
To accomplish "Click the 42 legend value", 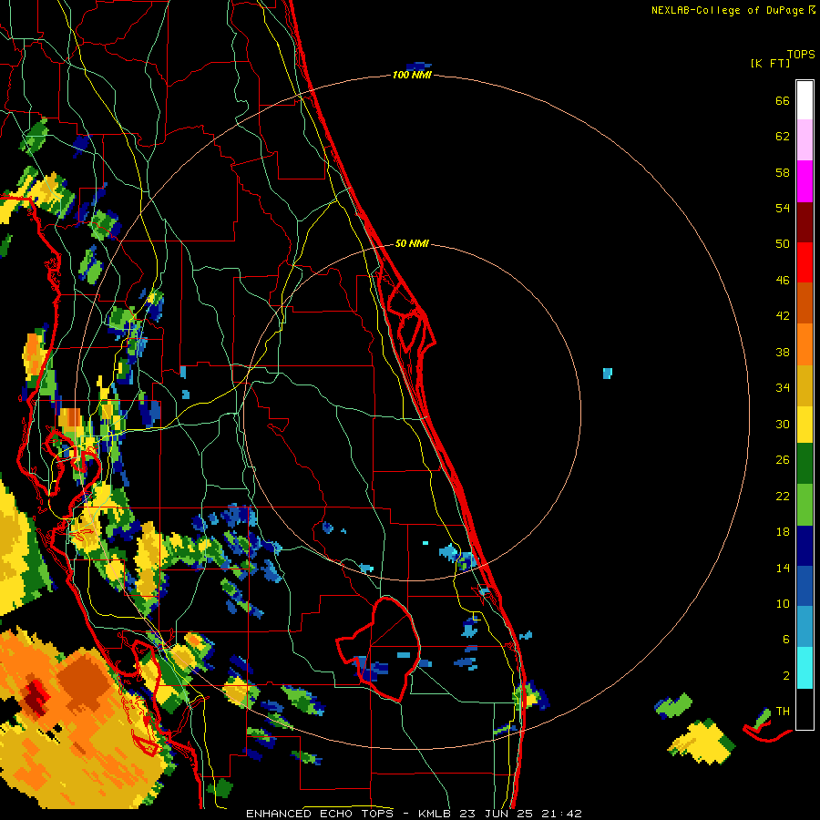I will [x=783, y=316].
